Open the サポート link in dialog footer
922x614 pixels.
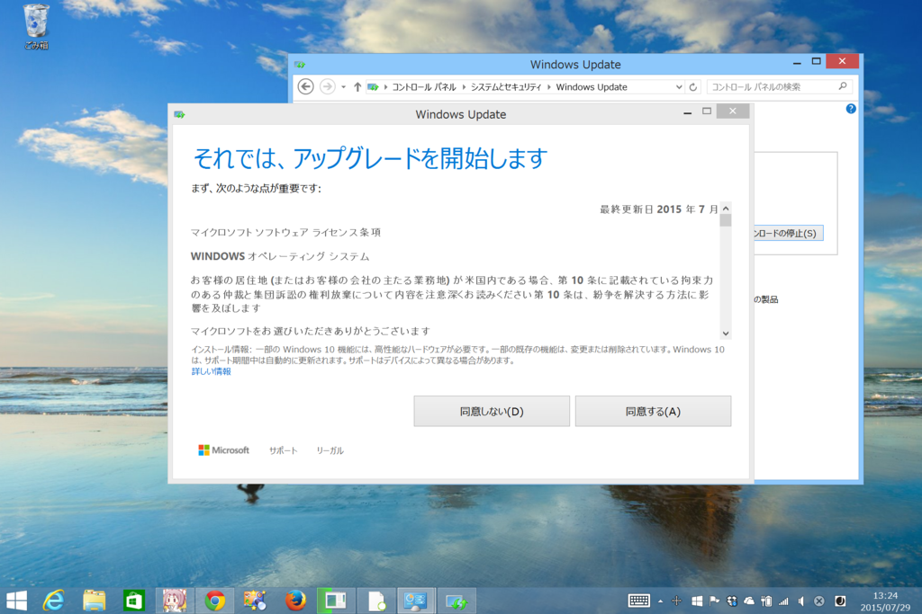[x=284, y=450]
